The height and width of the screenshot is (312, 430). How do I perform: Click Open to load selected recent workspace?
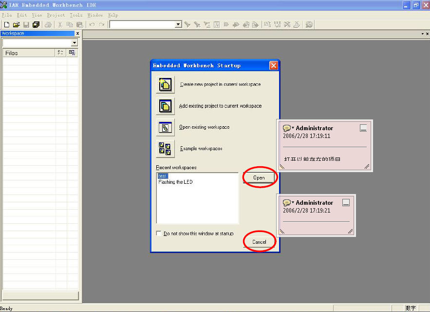[259, 178]
